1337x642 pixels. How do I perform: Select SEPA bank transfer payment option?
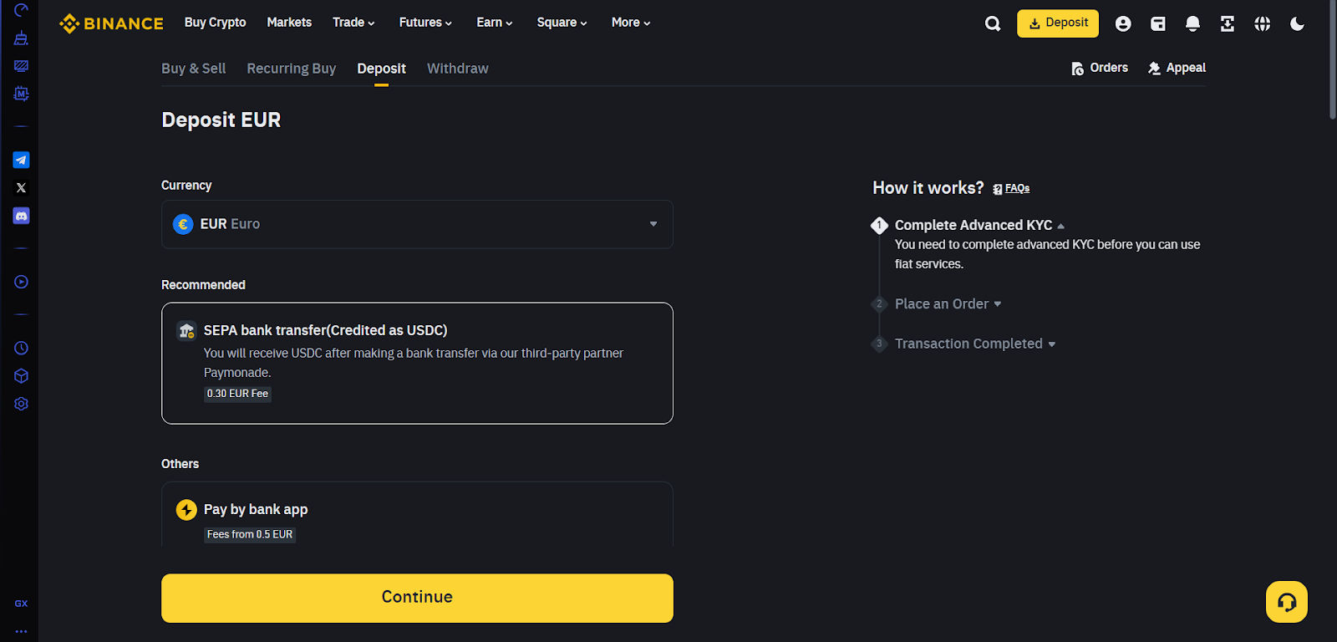pyautogui.click(x=417, y=363)
